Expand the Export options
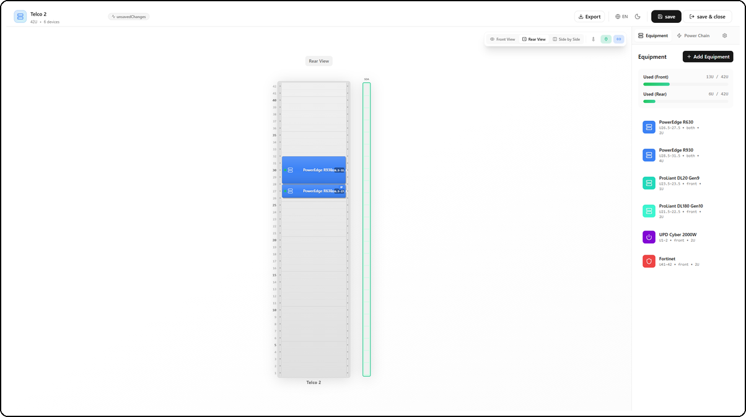Viewport: 746px width, 417px height. [589, 16]
